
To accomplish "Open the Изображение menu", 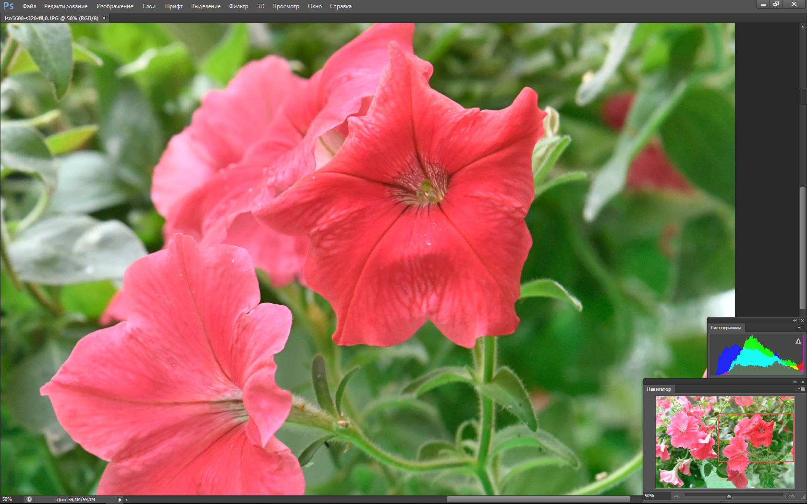I will (115, 6).
